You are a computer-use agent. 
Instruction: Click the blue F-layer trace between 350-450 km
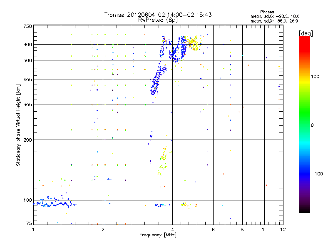coord(158,79)
